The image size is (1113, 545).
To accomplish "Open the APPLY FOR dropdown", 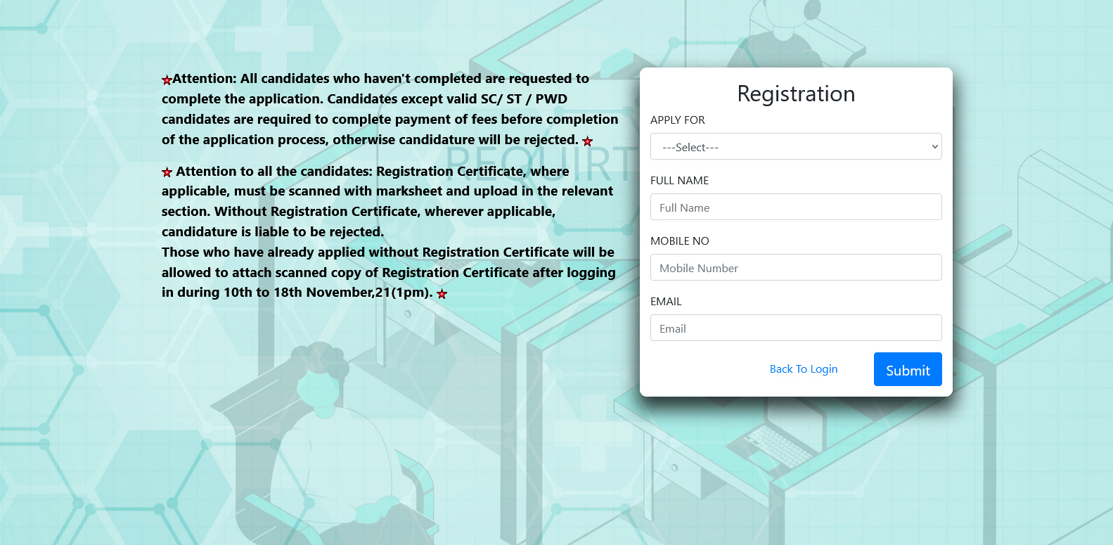I will tap(796, 146).
